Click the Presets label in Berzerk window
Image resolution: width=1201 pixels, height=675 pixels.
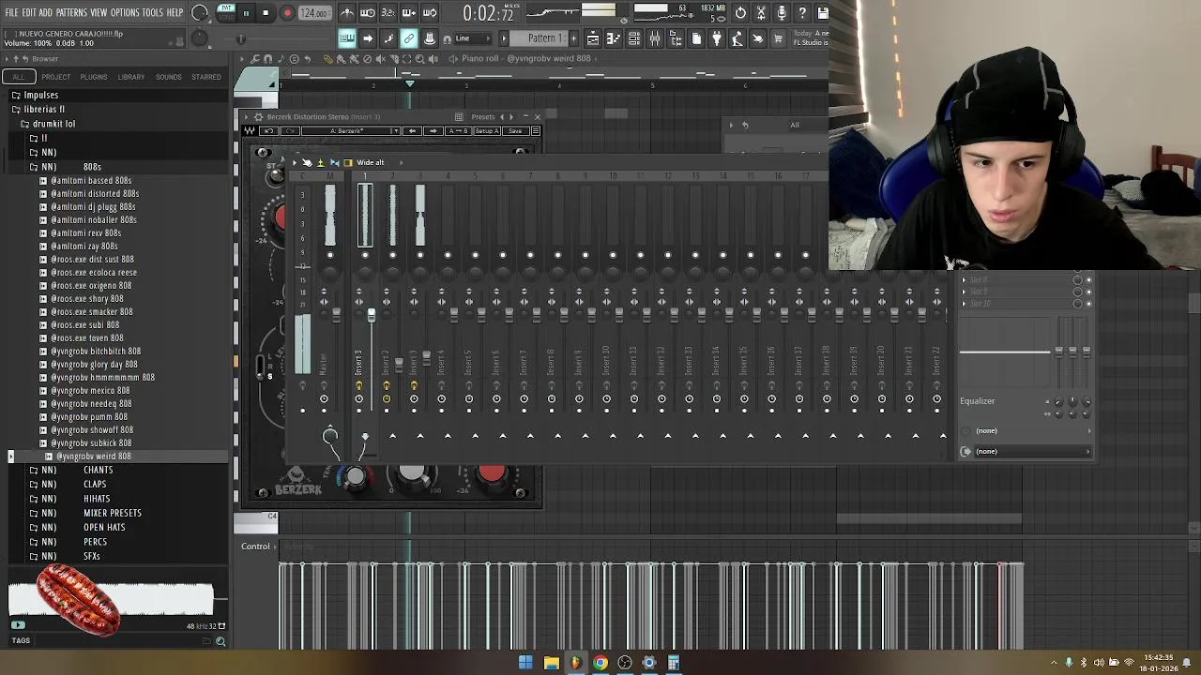[x=483, y=117]
